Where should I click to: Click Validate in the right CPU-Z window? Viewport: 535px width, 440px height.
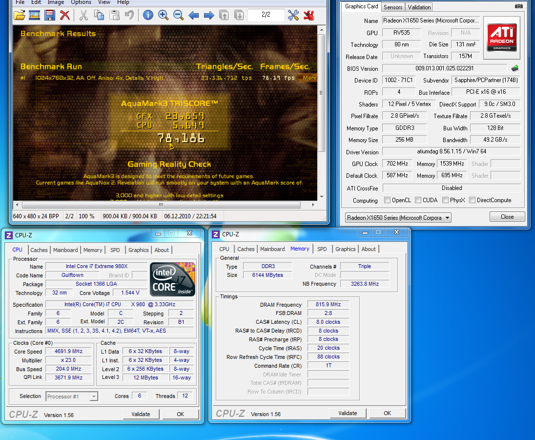point(348,413)
